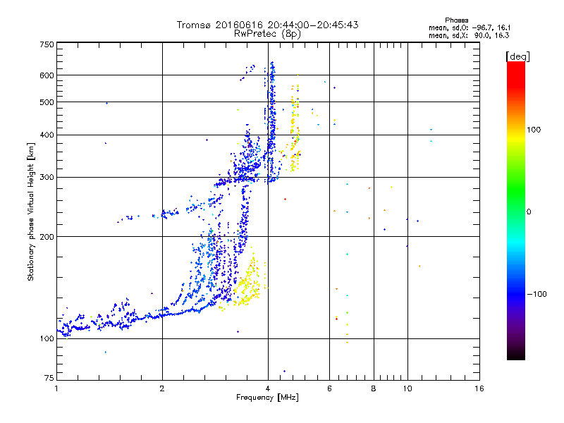Click the x-axis tick label '2'
564x423 pixels.
pyautogui.click(x=162, y=388)
